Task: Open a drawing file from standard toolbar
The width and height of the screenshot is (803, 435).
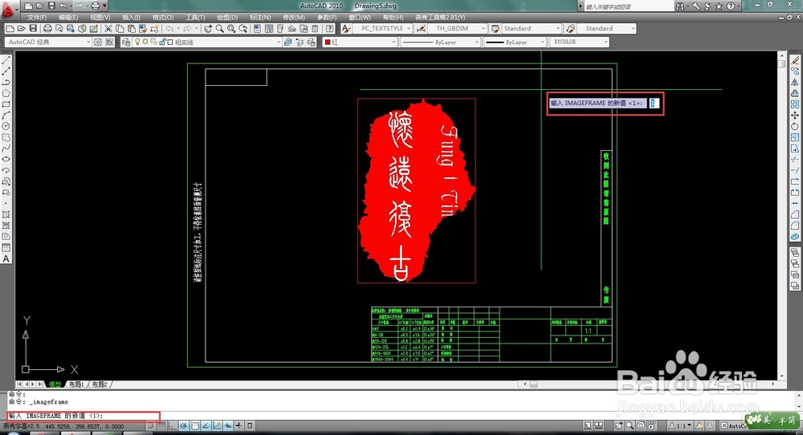Action: [21, 29]
